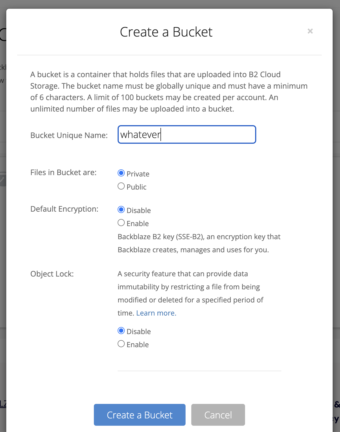Close the Create a Bucket dialog

[310, 31]
